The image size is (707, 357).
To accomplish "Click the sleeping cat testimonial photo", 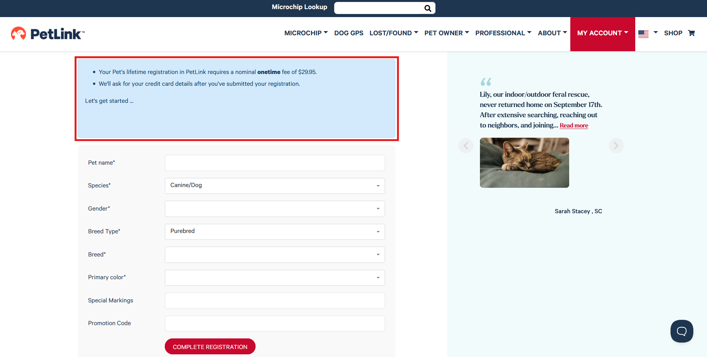I will 524,163.
